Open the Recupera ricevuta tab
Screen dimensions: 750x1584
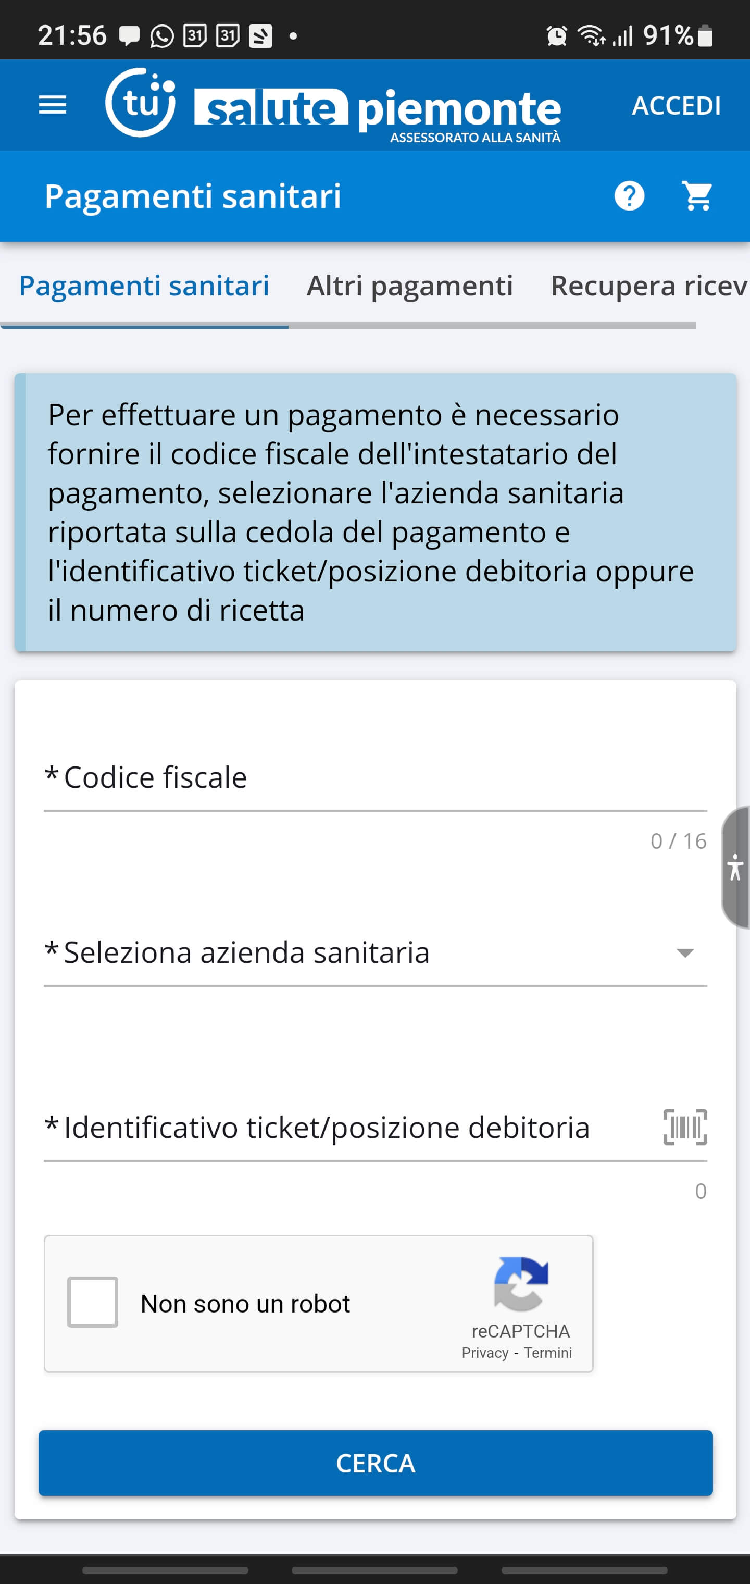pyautogui.click(x=648, y=286)
